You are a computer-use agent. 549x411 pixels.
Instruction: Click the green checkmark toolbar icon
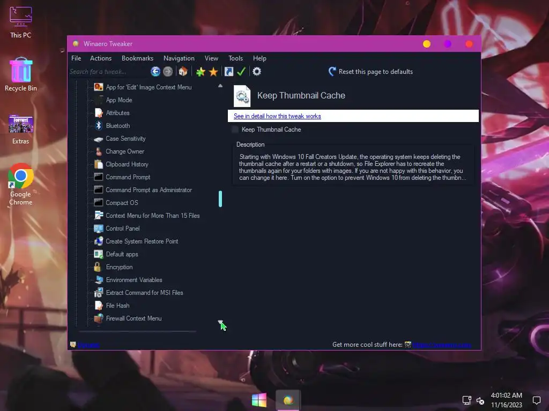pyautogui.click(x=241, y=72)
